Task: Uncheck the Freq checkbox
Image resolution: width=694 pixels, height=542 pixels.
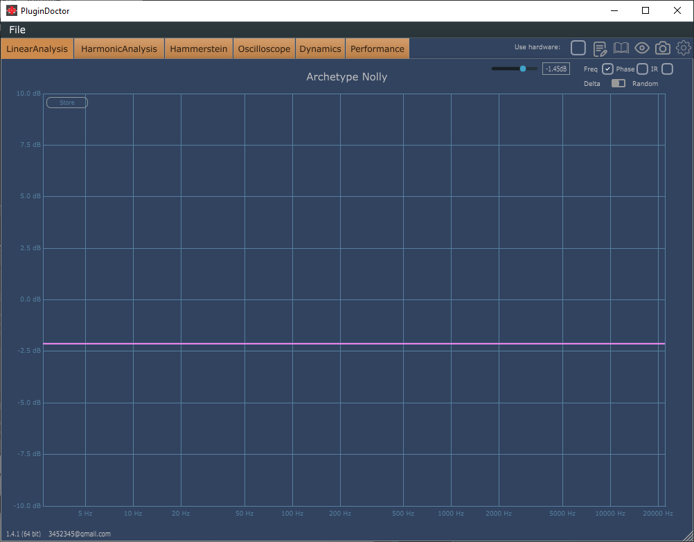Action: click(x=607, y=69)
